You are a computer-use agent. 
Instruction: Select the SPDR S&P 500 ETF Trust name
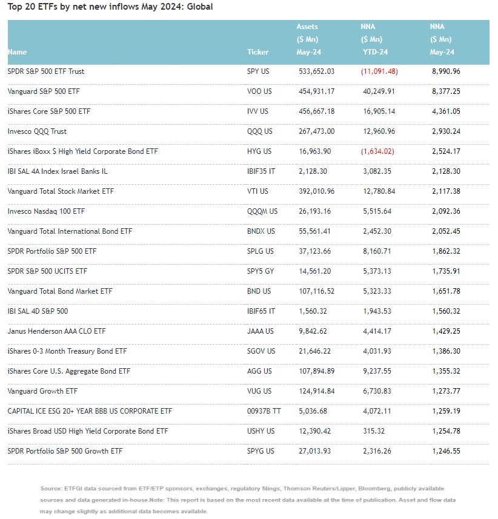(46, 71)
